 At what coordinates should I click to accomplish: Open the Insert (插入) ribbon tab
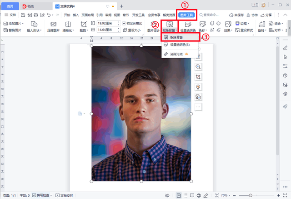click(x=76, y=15)
